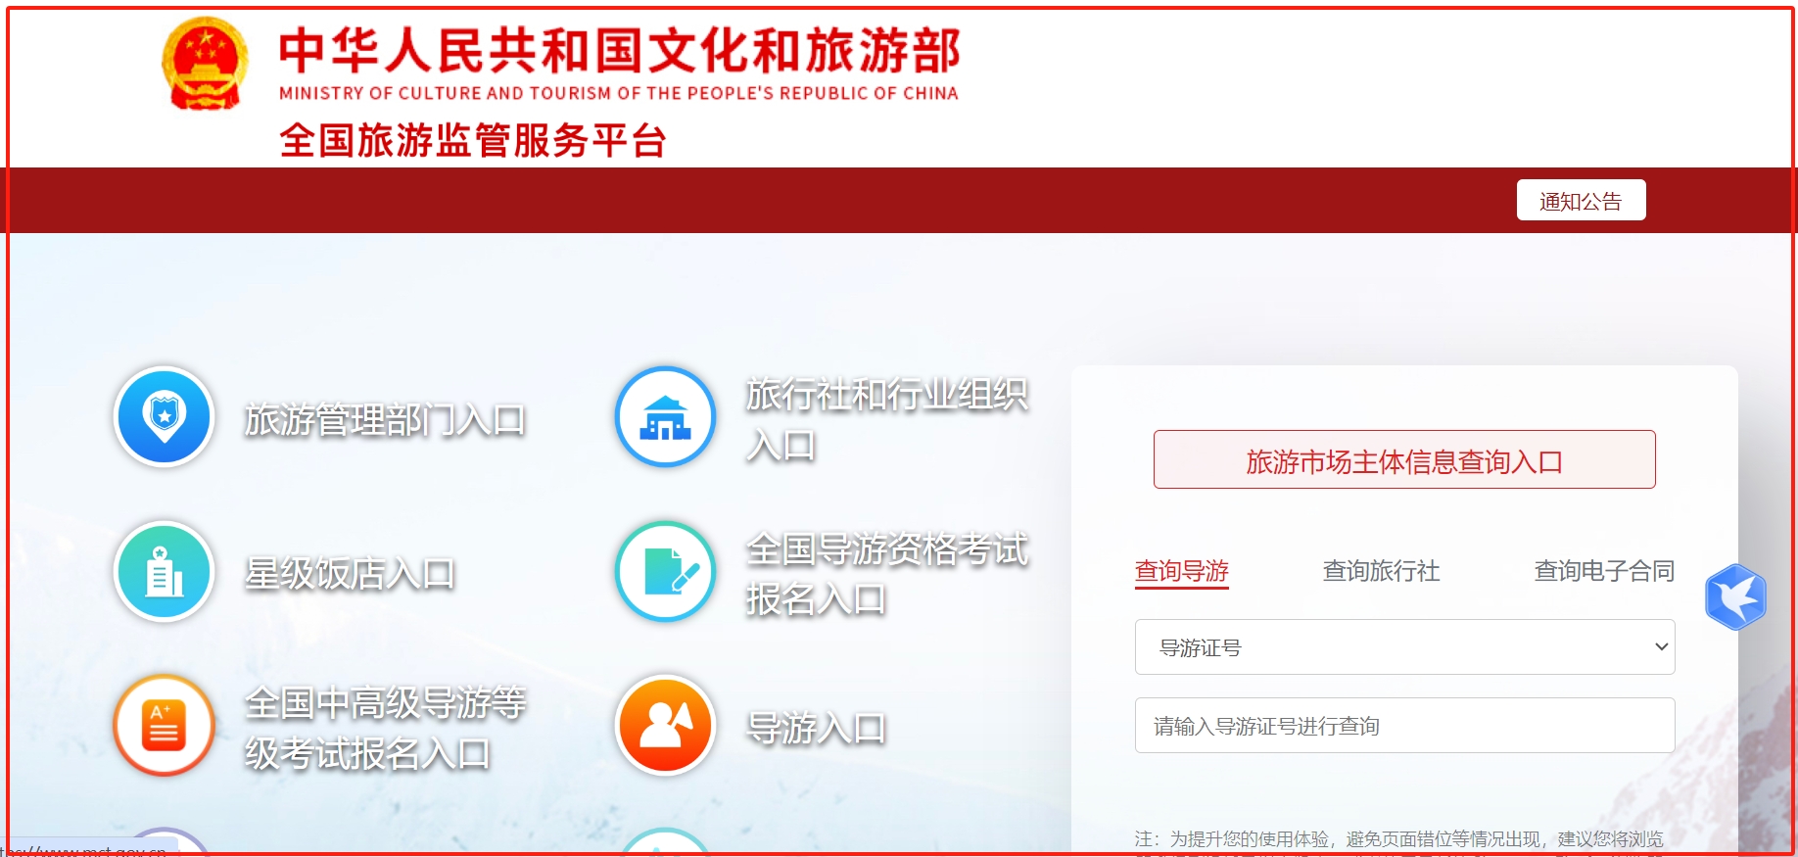Switch to the 查询导游 tab

1181,571
